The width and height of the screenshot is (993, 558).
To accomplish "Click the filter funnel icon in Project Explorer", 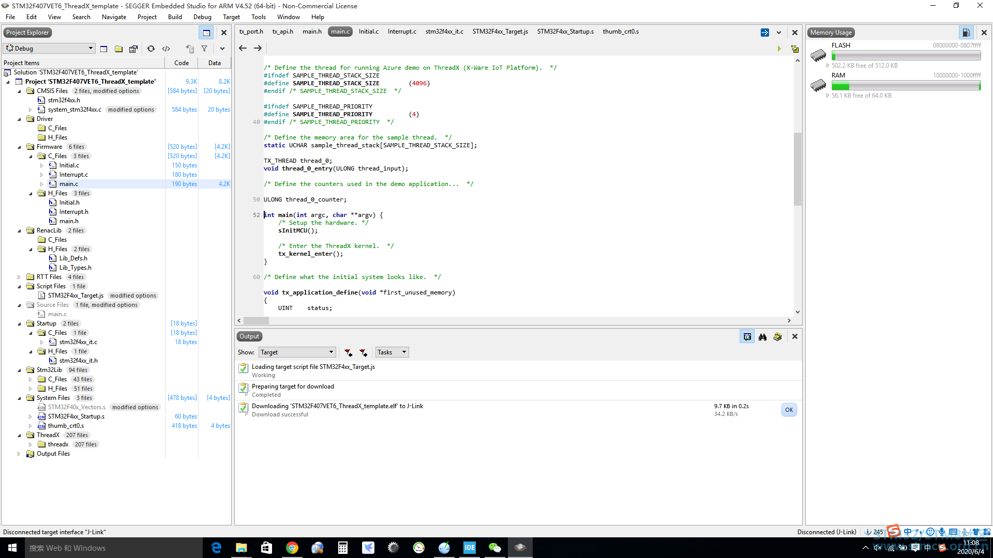I will 204,49.
